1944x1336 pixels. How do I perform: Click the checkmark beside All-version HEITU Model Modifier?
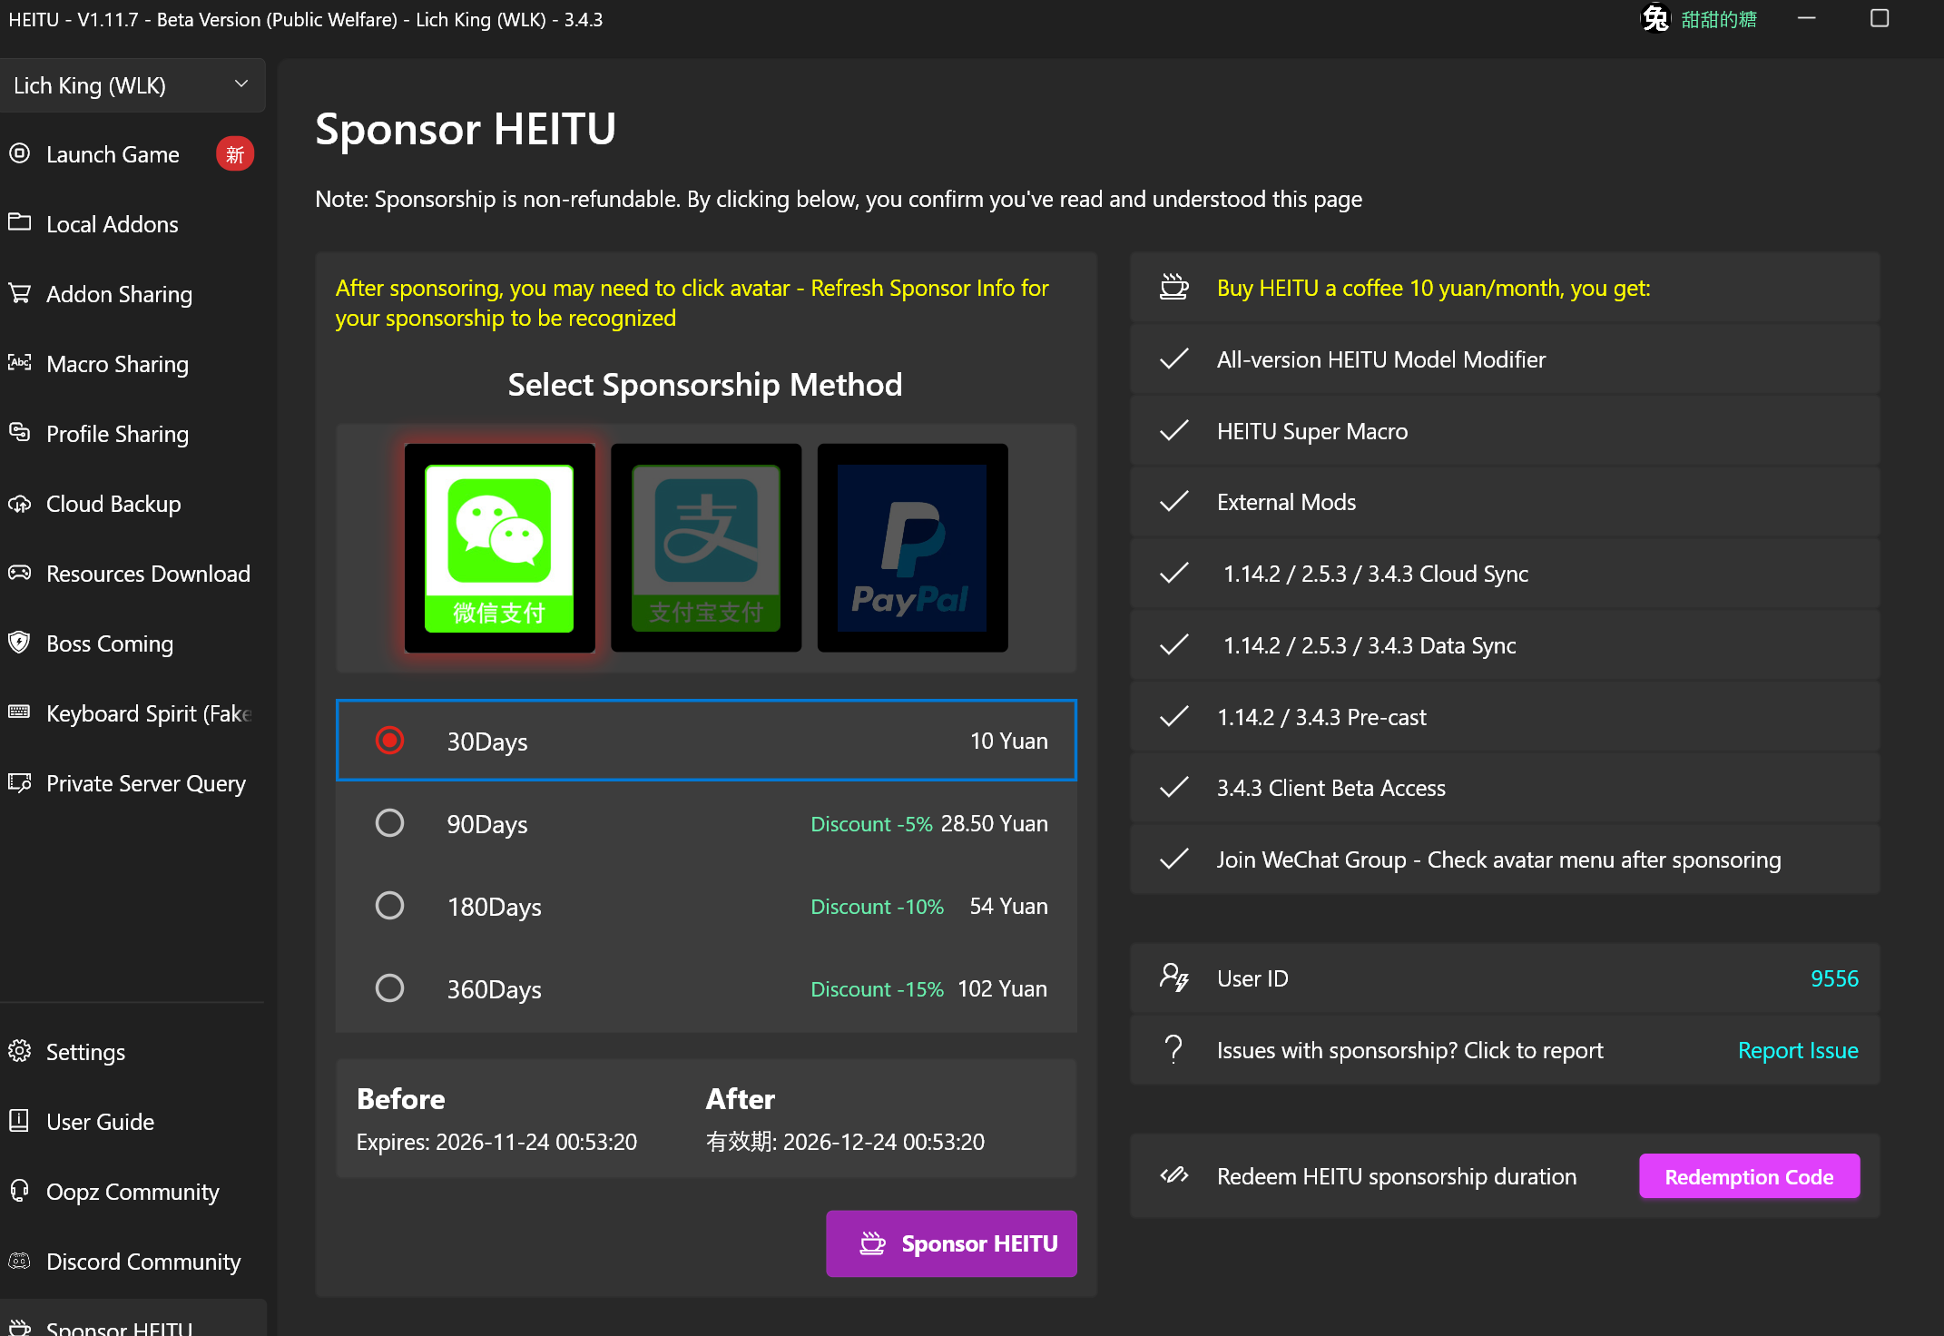pyautogui.click(x=1174, y=359)
